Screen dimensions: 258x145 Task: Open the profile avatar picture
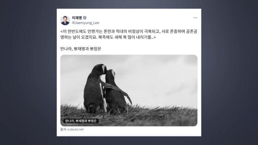(x=65, y=20)
